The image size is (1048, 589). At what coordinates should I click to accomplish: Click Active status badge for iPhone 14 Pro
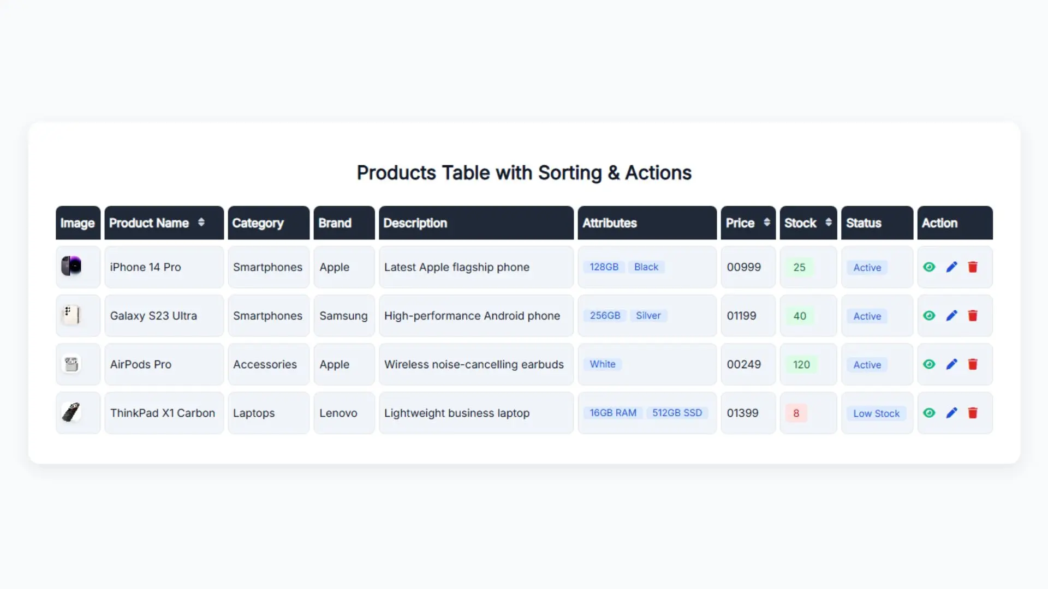tap(867, 268)
